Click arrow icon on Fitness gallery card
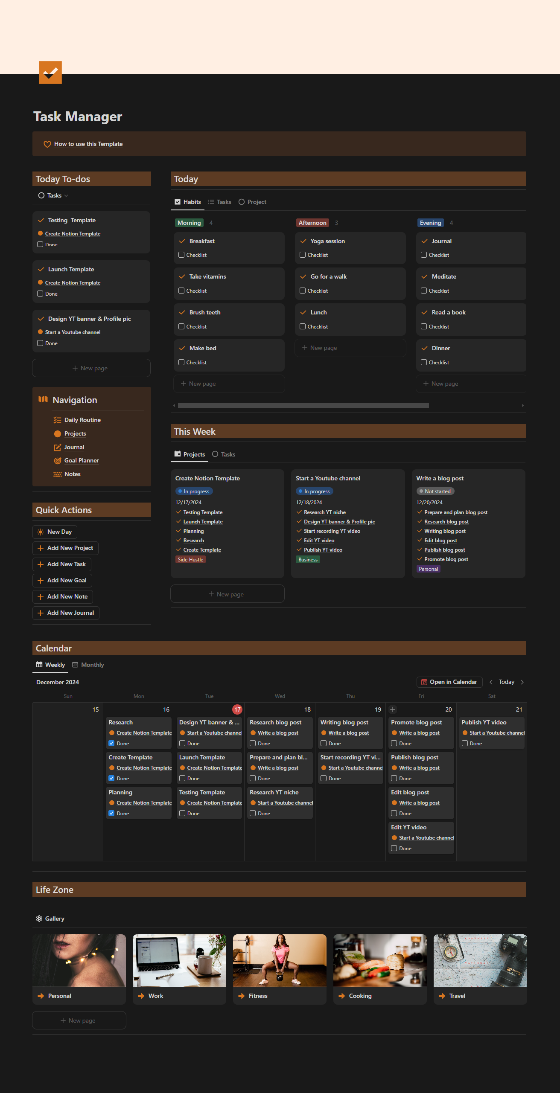 [x=242, y=996]
